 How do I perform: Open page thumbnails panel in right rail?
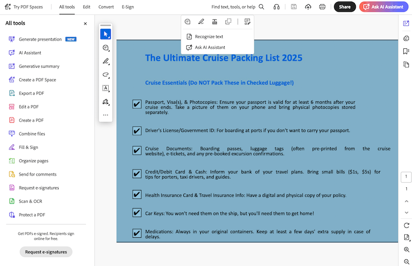coord(406,65)
